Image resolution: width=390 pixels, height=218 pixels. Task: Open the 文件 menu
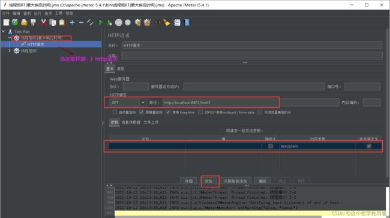click(x=6, y=13)
